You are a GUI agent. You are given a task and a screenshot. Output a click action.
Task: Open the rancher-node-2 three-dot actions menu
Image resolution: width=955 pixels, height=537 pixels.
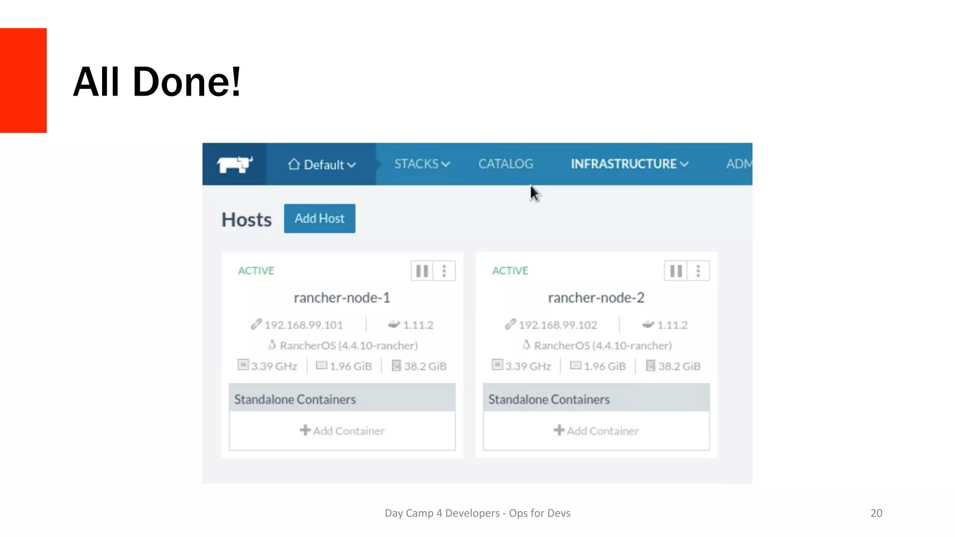[x=698, y=271]
